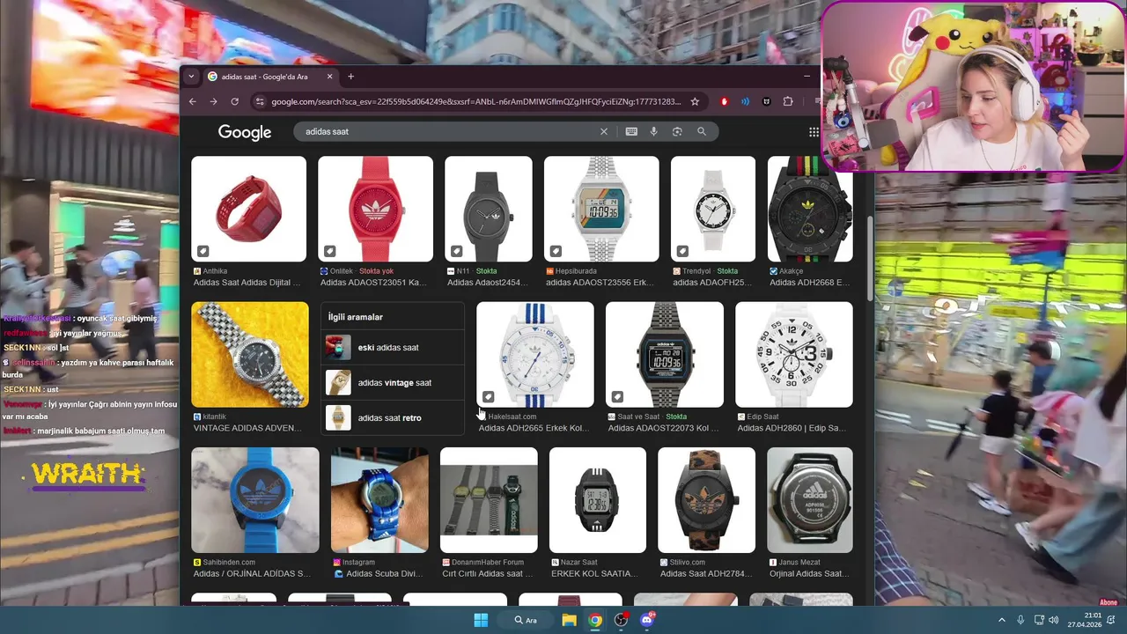Click the Chrome address bar URL
1127x634 pixels.
coord(475,102)
